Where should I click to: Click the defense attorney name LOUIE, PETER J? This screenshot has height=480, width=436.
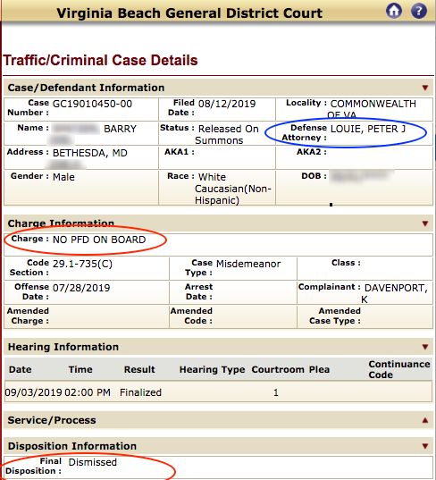click(x=368, y=129)
